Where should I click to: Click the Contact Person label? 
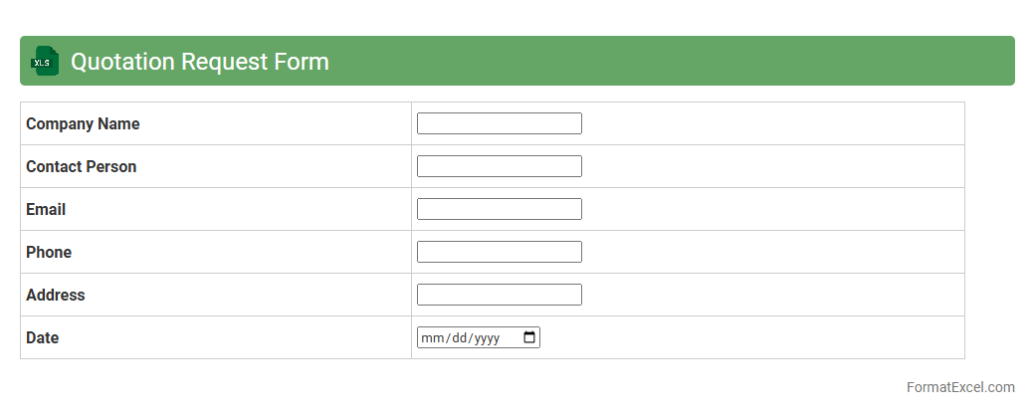click(82, 167)
